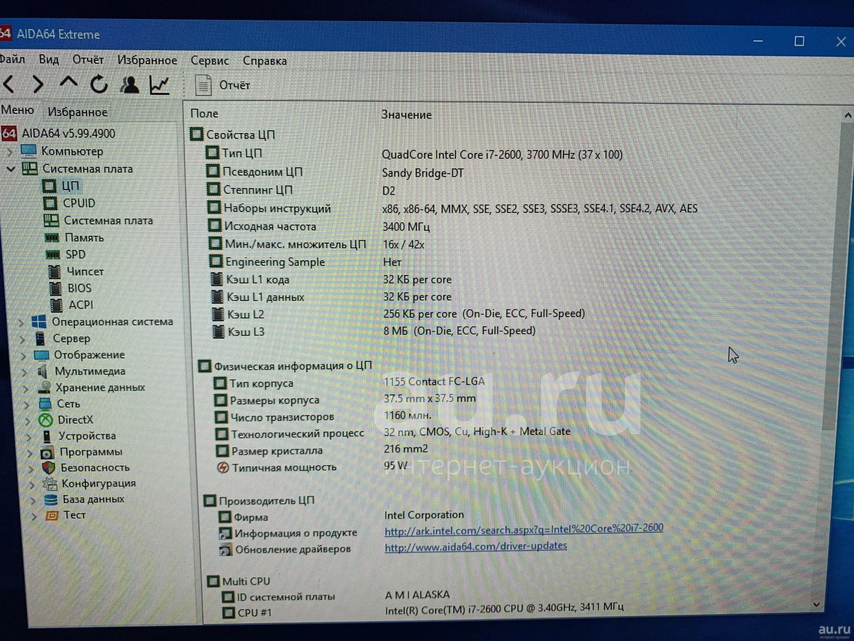
Task: Click the Поле column header
Action: (x=204, y=114)
